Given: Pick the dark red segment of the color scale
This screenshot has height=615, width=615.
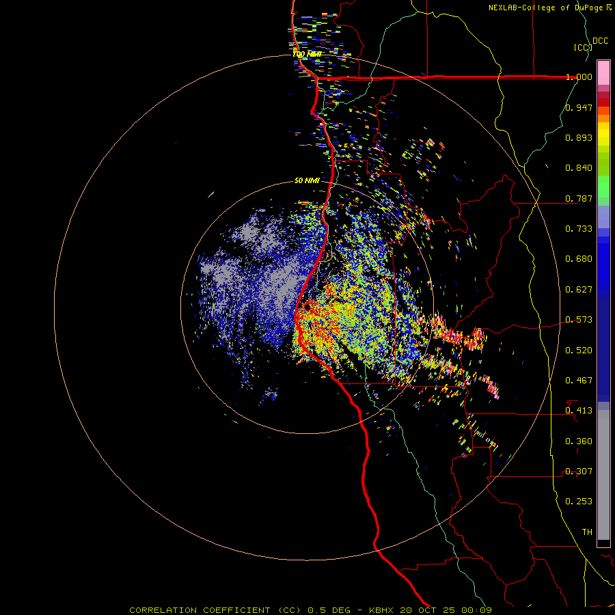Looking at the screenshot, I should [603, 102].
